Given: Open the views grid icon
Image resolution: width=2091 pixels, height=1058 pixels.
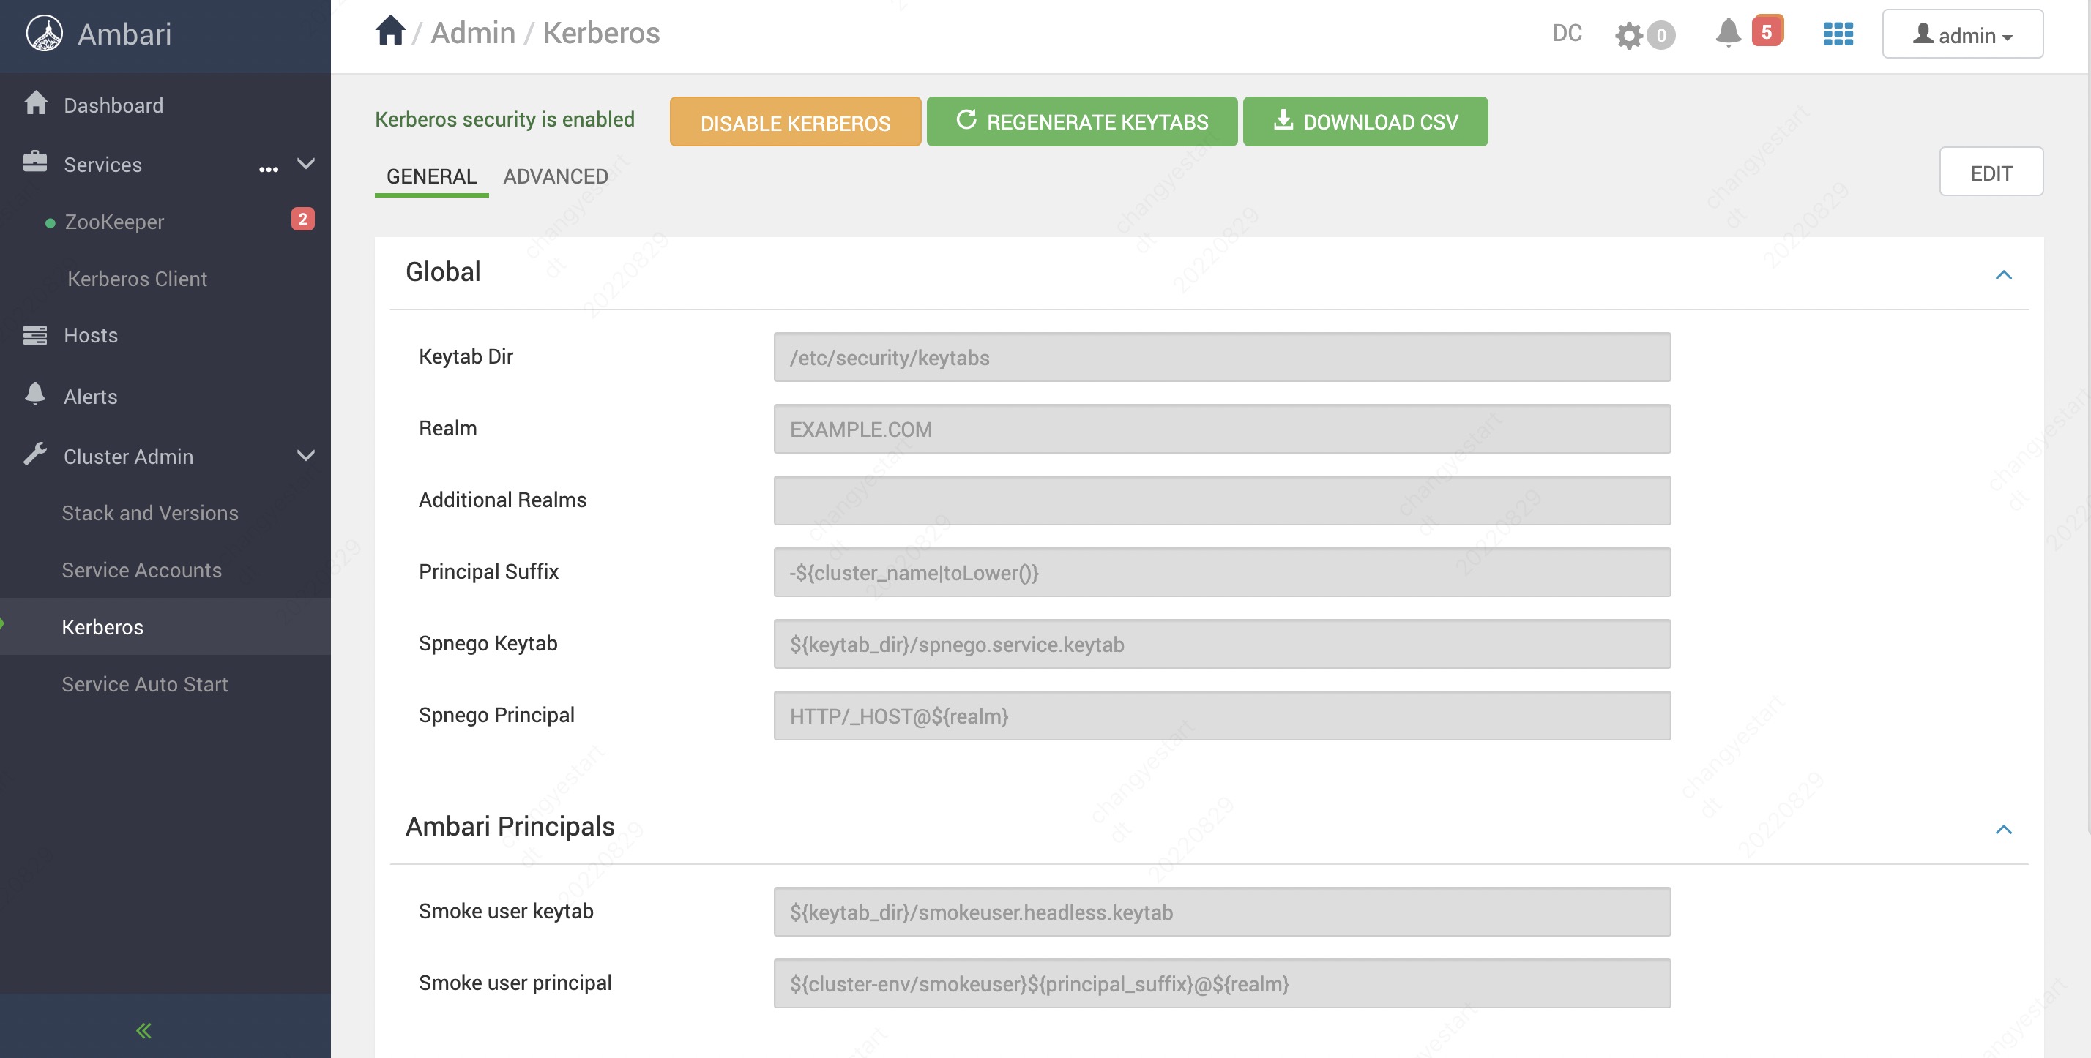Looking at the screenshot, I should 1838,34.
